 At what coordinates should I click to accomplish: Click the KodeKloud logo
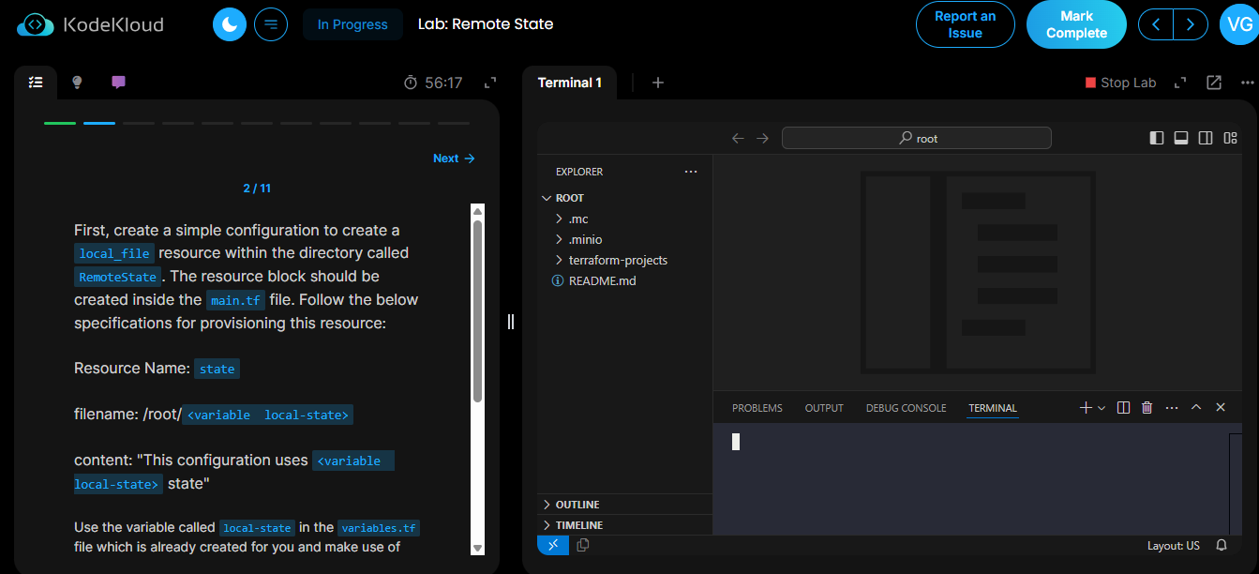pos(90,24)
